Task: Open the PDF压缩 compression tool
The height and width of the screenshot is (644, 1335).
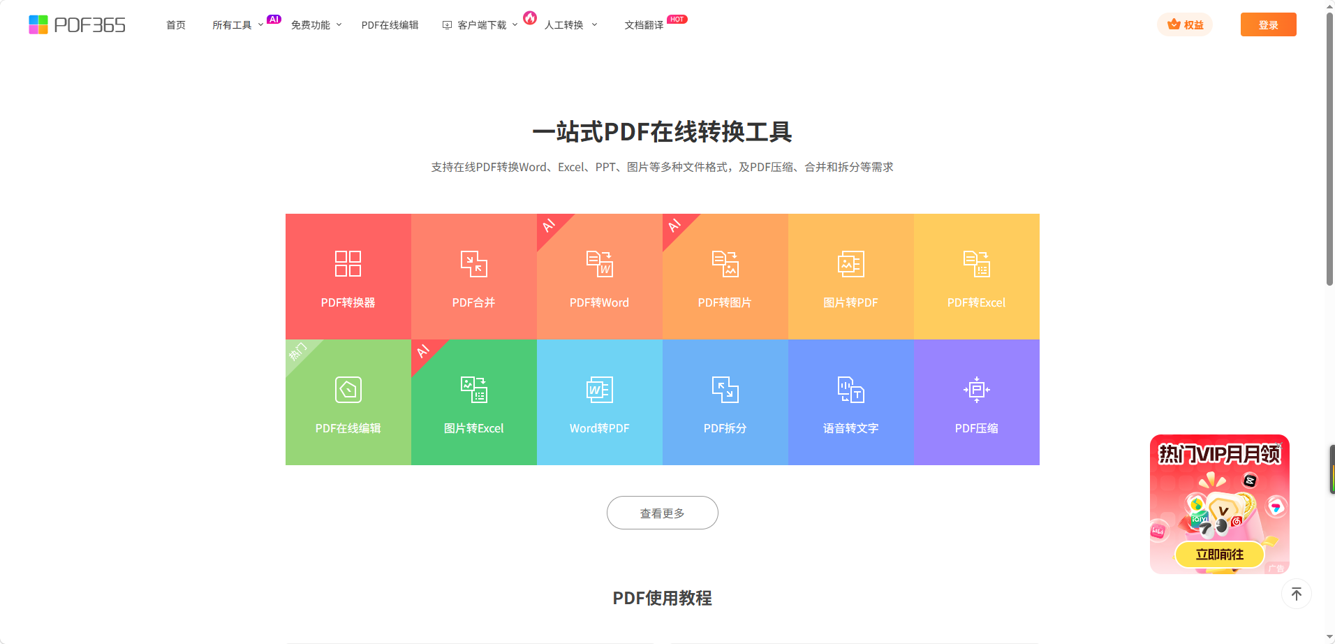Action: [976, 402]
